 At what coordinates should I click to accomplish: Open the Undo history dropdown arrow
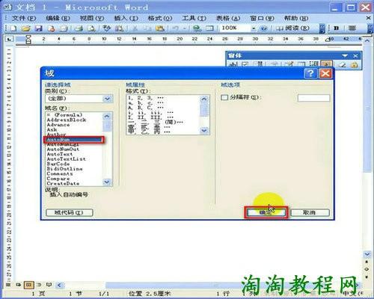185,28
